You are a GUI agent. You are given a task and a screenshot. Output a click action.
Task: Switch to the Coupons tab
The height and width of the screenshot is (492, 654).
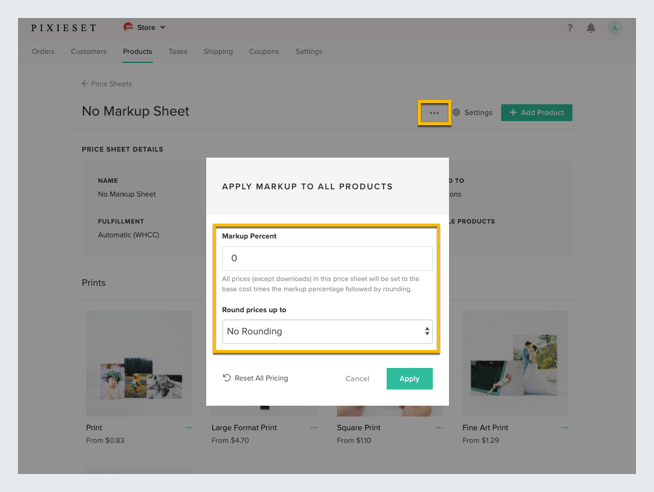click(264, 52)
